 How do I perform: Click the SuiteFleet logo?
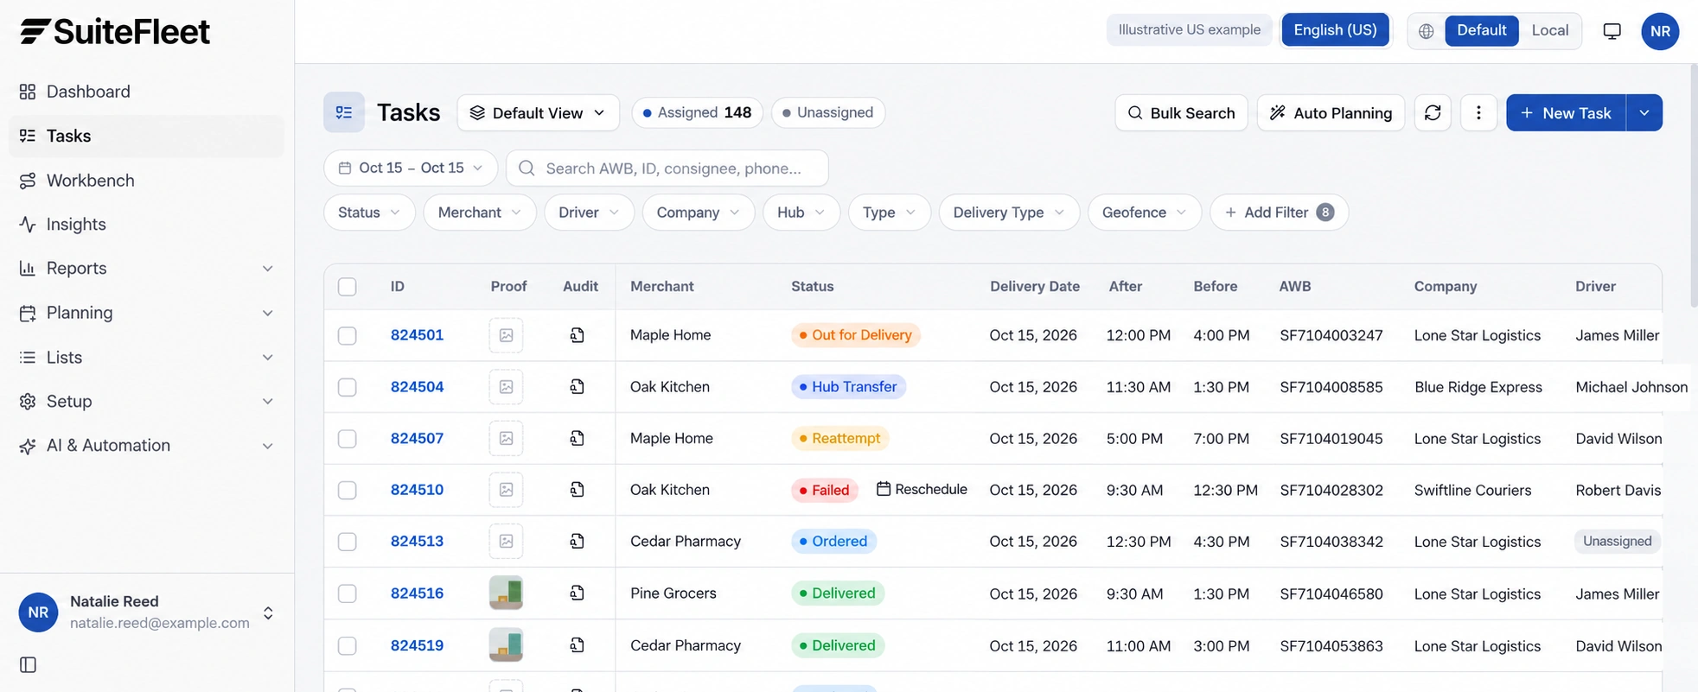[115, 31]
